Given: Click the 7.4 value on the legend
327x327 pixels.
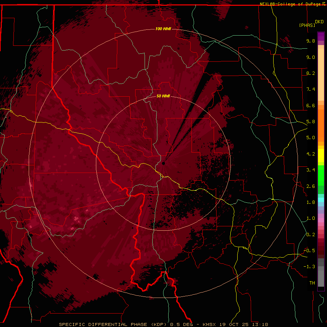Looking at the screenshot, I should pyautogui.click(x=311, y=89).
